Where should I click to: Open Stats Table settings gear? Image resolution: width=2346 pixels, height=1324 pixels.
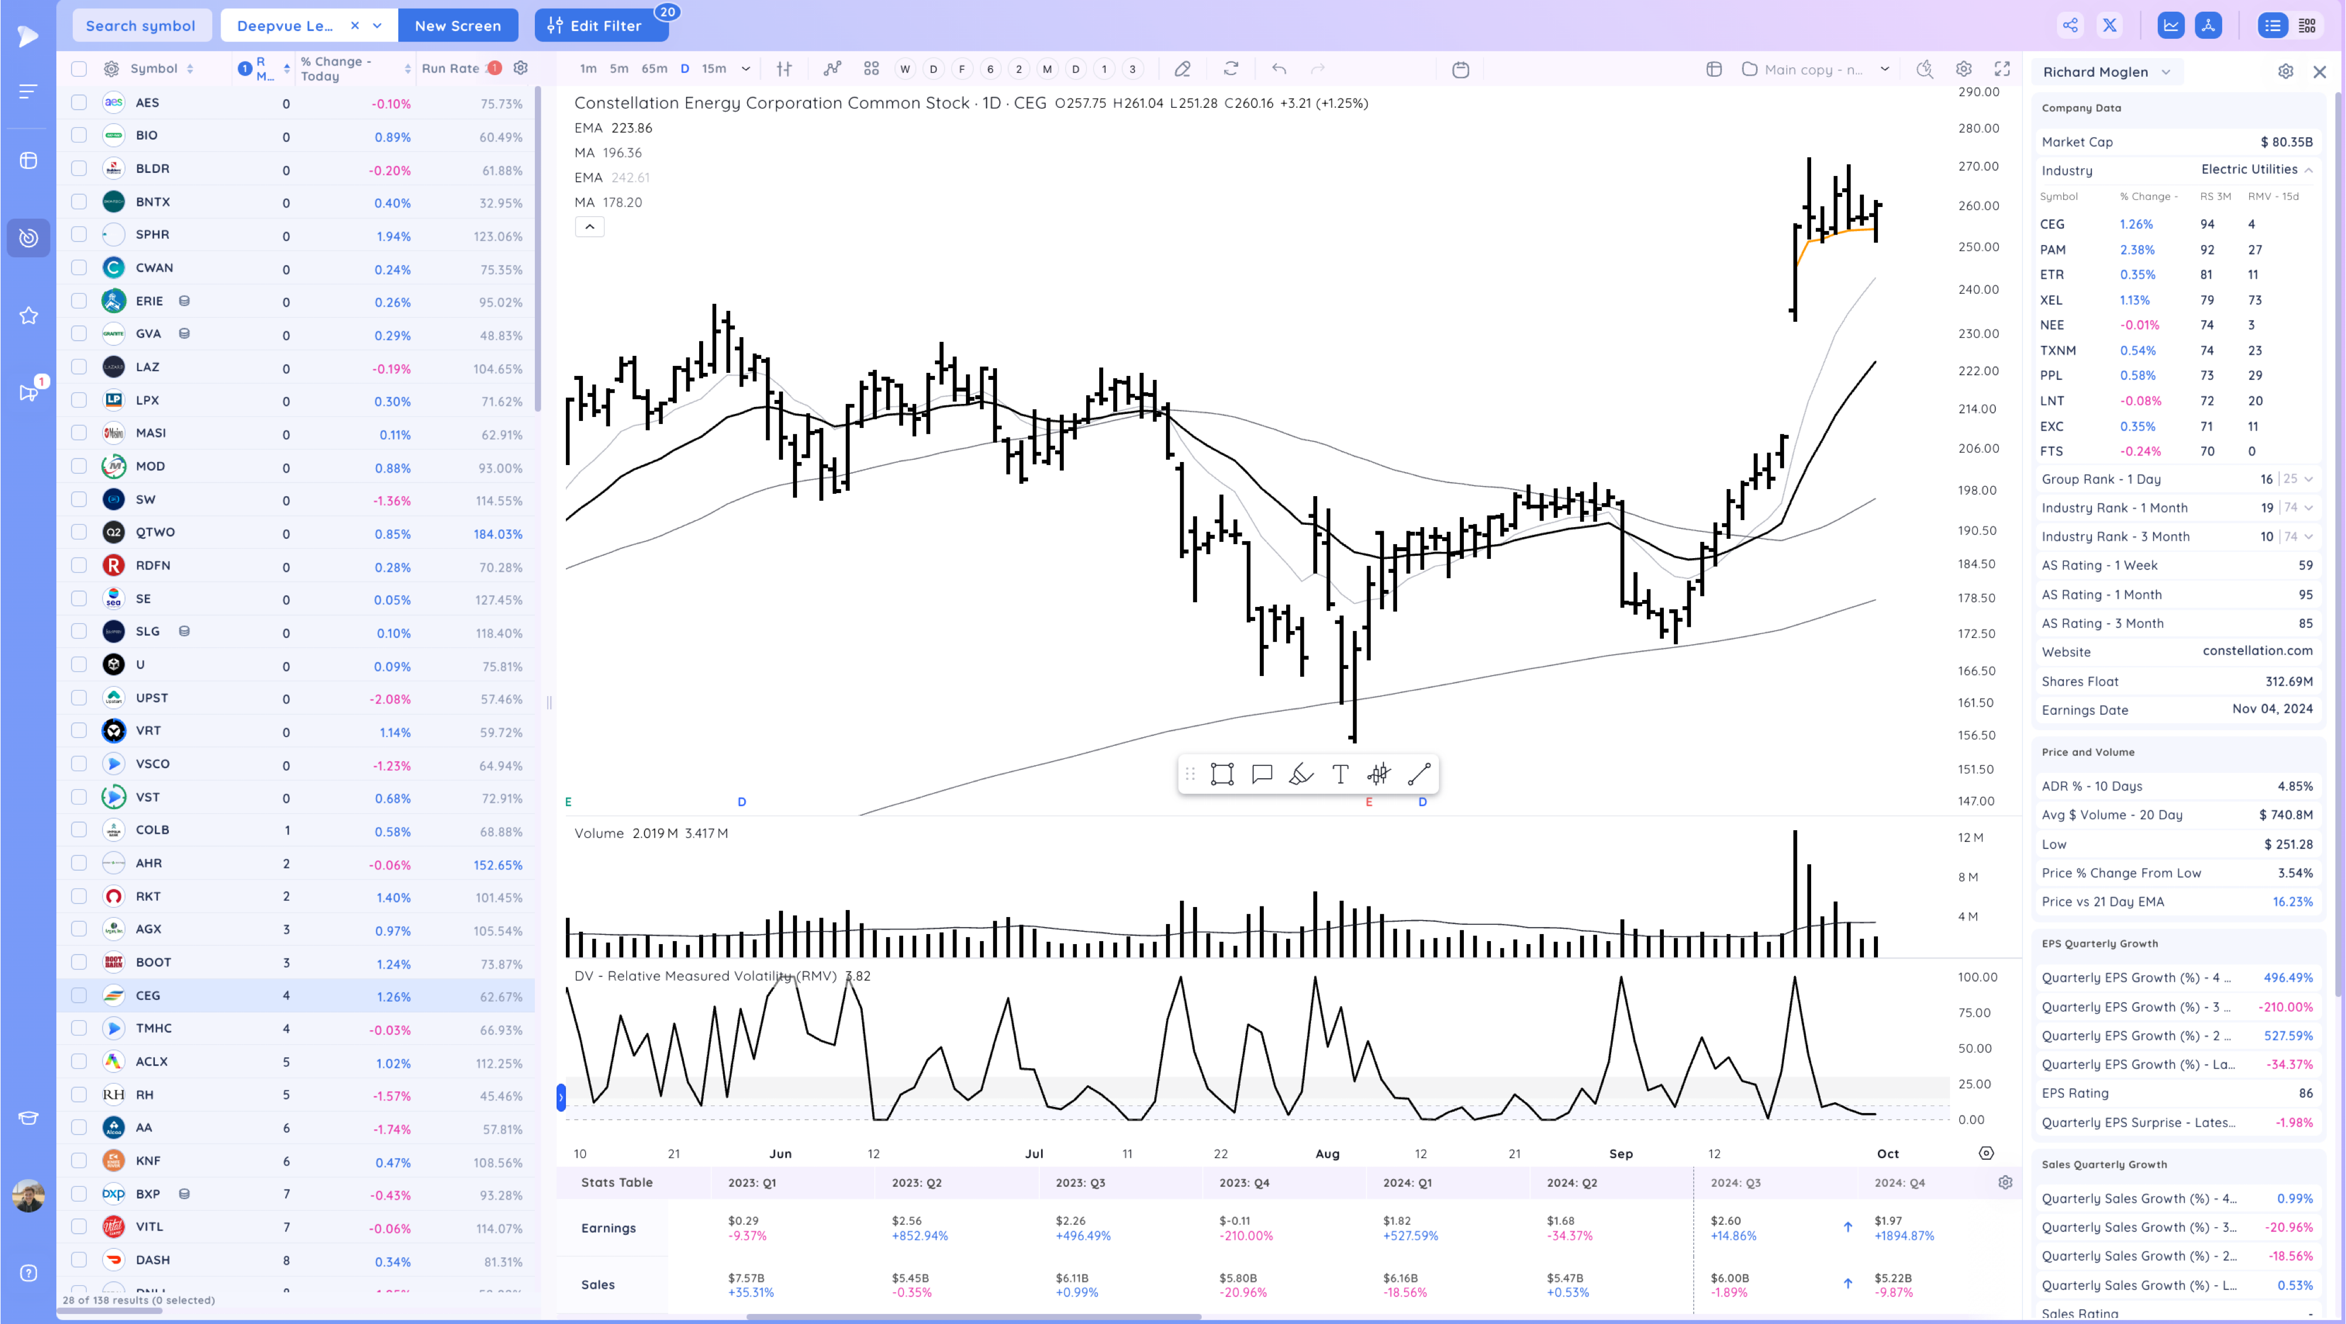pyautogui.click(x=2005, y=1182)
